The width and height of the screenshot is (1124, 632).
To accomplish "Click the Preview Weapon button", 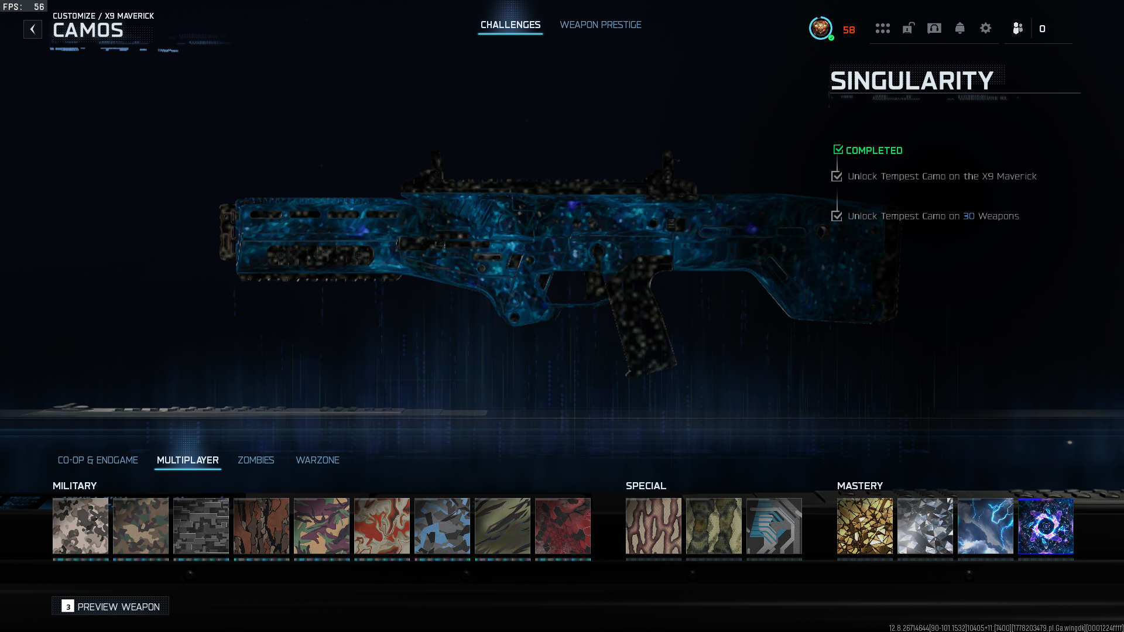I will pyautogui.click(x=111, y=606).
